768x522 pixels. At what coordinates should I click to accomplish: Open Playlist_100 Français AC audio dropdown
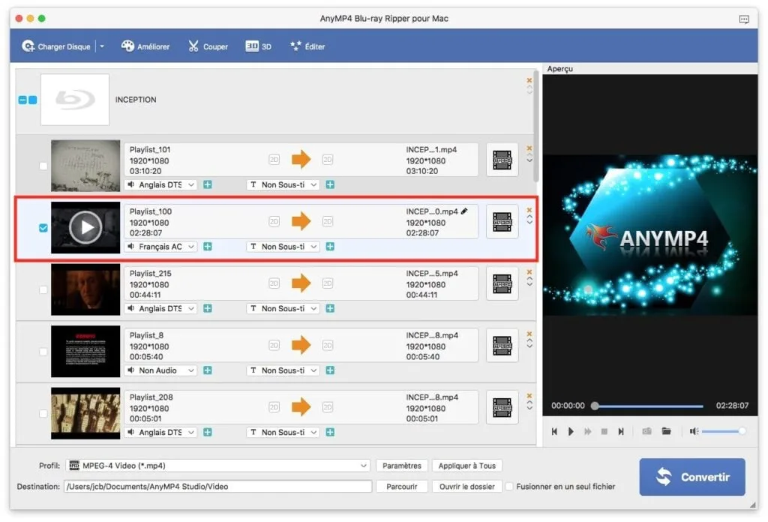pyautogui.click(x=161, y=246)
